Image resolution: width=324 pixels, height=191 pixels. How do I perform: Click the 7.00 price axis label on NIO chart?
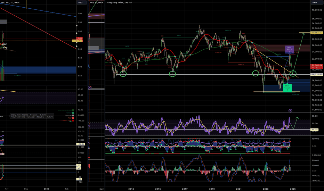(80, 14)
